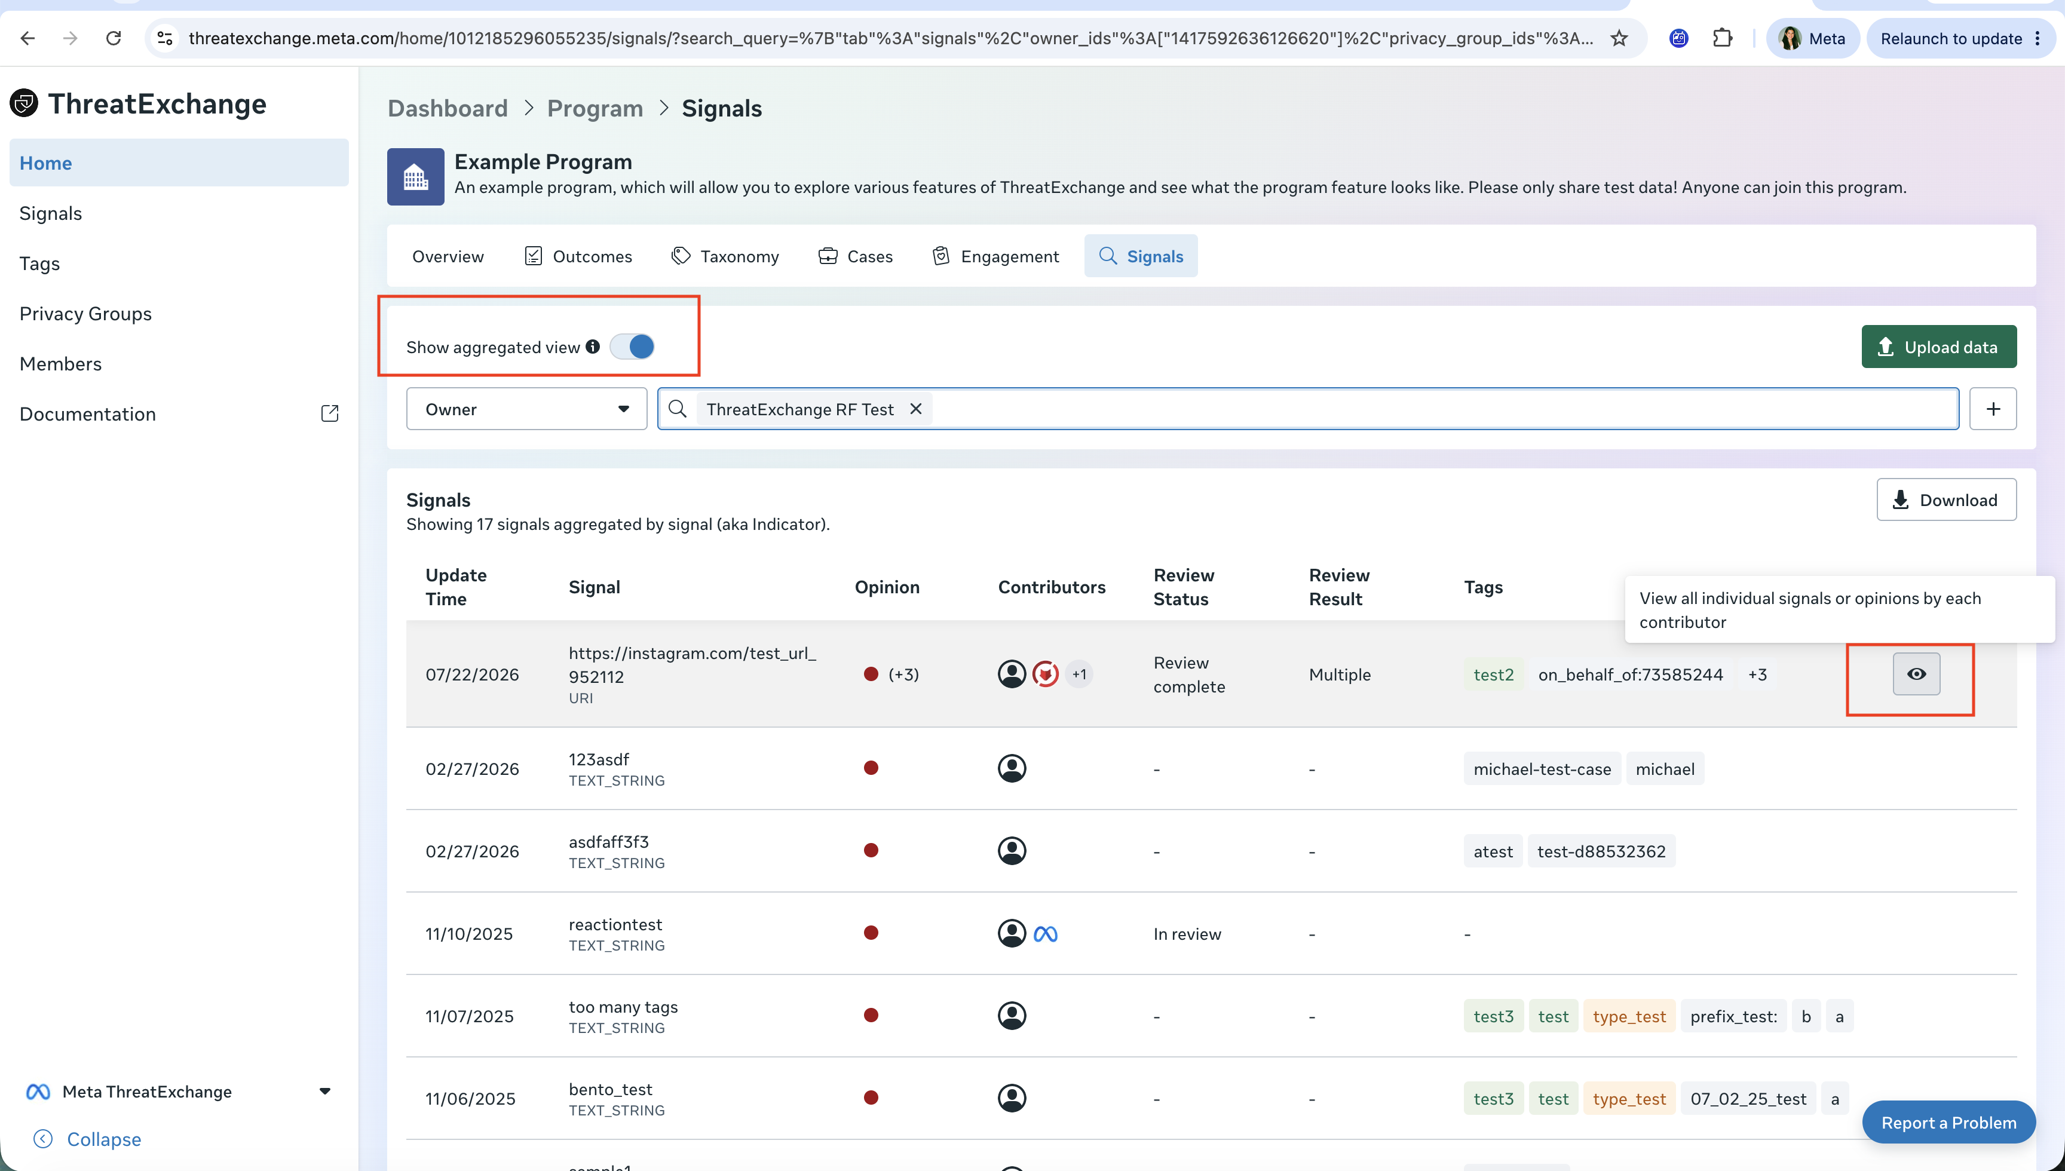Click the browser back arrow
Image resolution: width=2065 pixels, height=1171 pixels.
pyautogui.click(x=27, y=38)
